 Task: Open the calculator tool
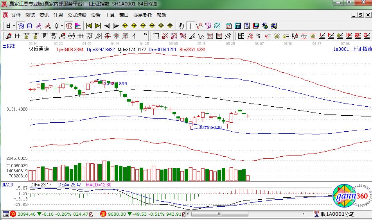[x=238, y=26]
